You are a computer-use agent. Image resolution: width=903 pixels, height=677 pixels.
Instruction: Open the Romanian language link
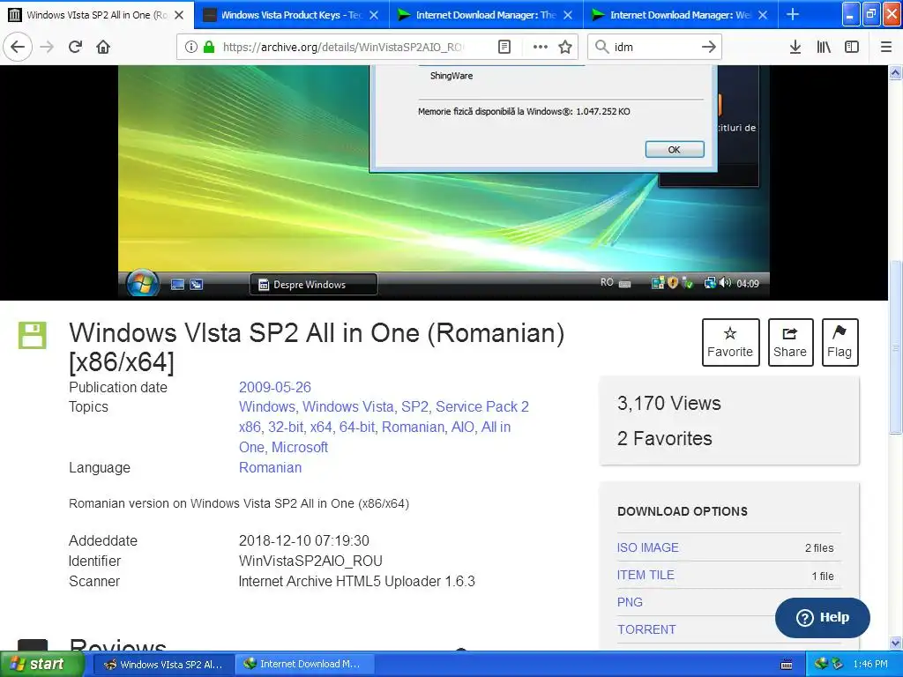270,467
